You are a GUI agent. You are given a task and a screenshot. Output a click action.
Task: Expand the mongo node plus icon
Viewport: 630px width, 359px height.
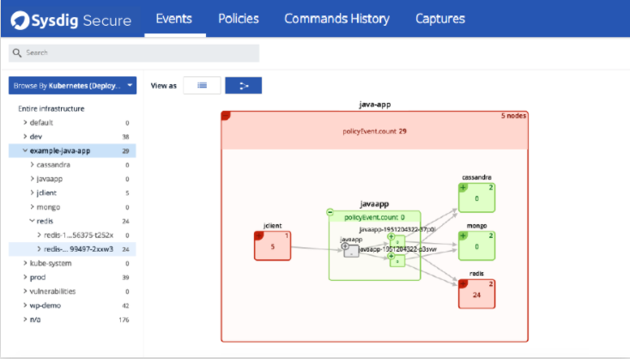click(x=463, y=235)
